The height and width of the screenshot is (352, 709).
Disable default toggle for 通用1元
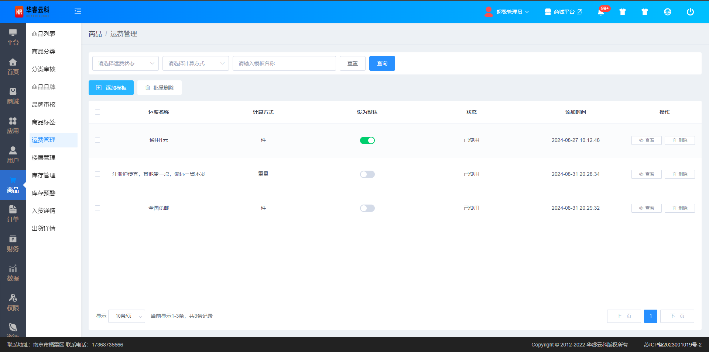click(x=367, y=140)
